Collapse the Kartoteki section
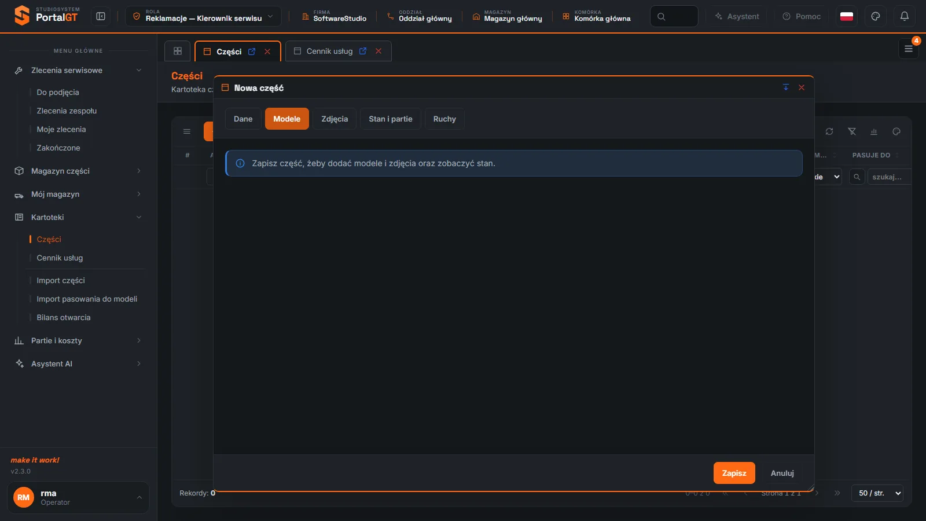 tap(78, 217)
